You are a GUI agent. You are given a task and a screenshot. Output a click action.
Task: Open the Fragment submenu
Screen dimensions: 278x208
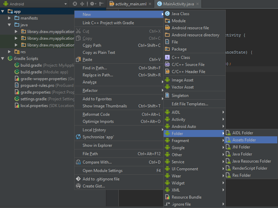195,141
